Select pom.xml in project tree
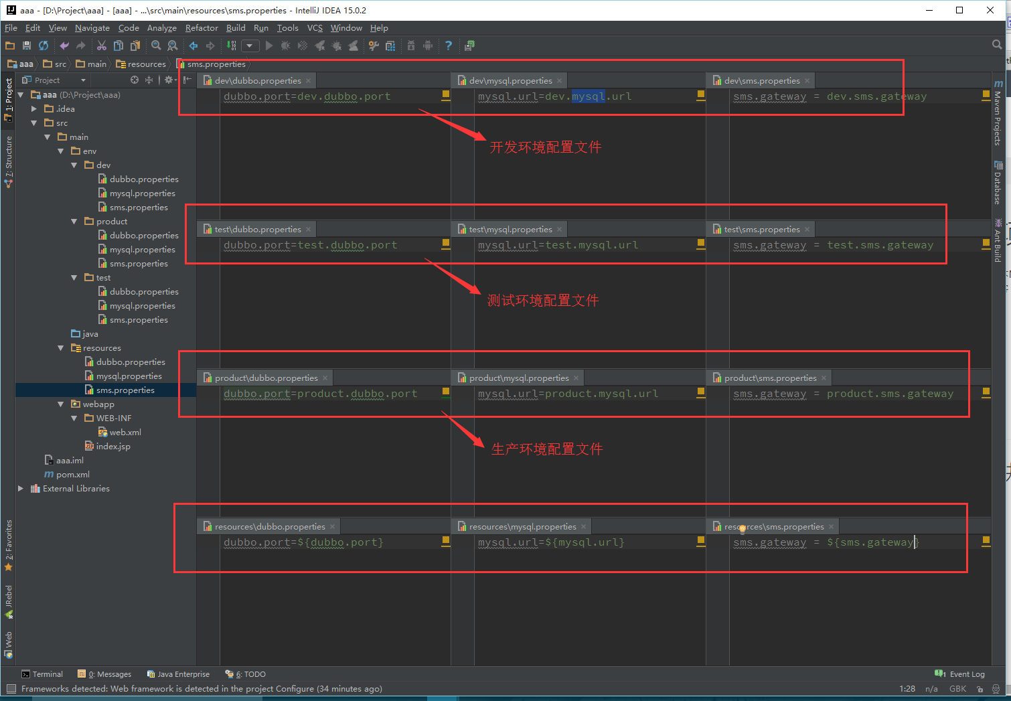 coord(67,475)
